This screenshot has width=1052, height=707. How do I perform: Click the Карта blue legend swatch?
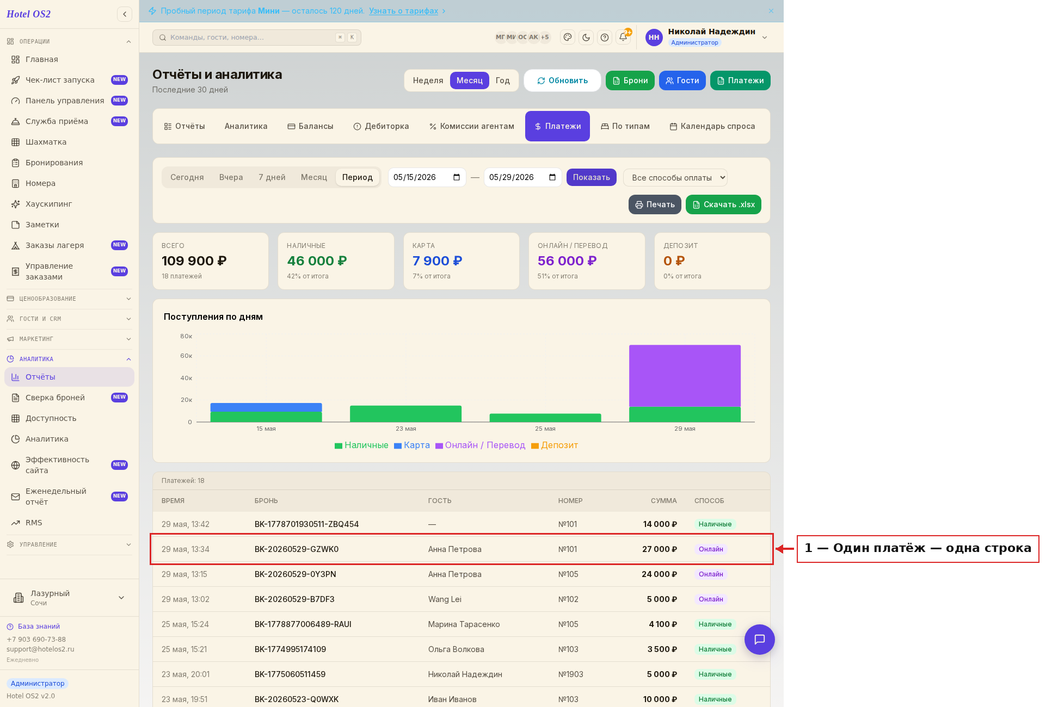coord(398,446)
